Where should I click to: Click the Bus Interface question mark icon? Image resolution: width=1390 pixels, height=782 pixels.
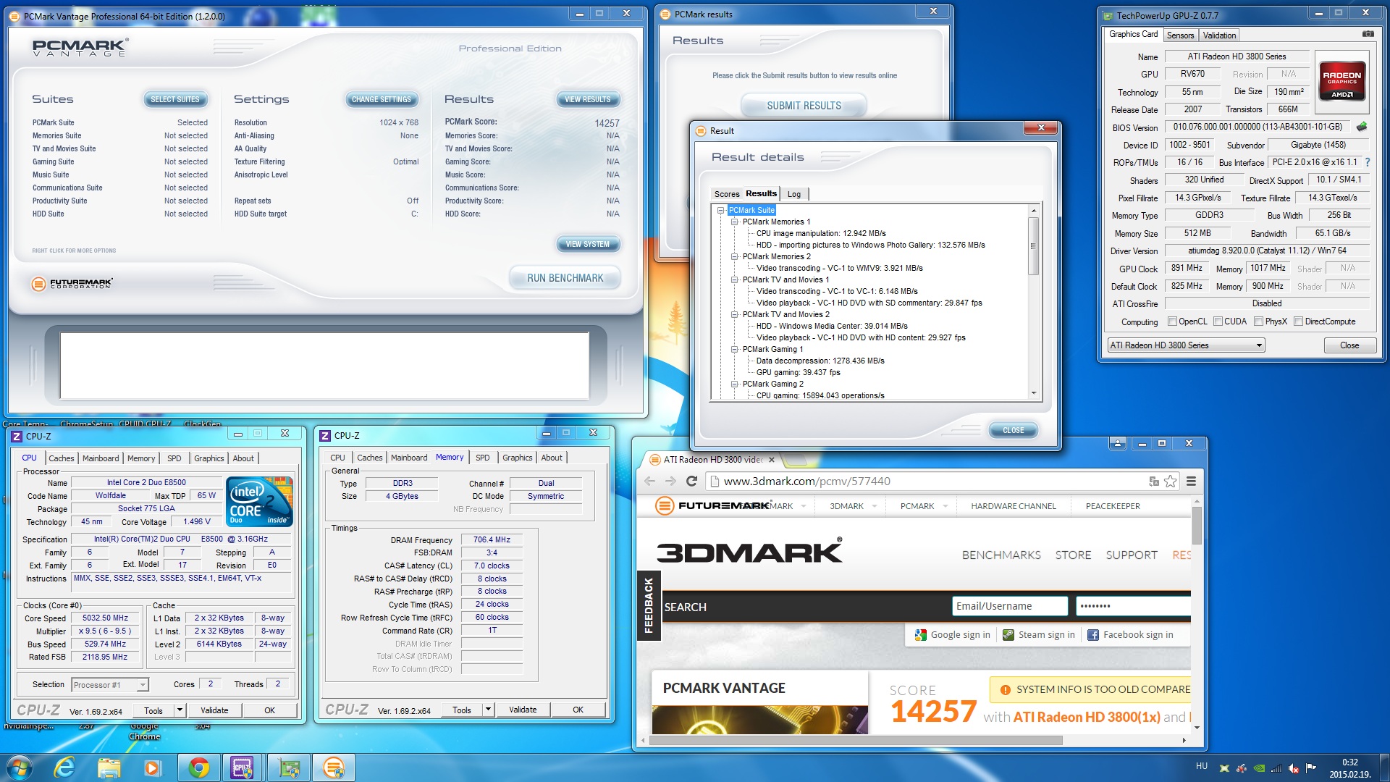pos(1368,162)
